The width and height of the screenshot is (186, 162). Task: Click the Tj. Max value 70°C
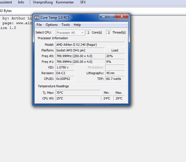[x=78, y=93]
